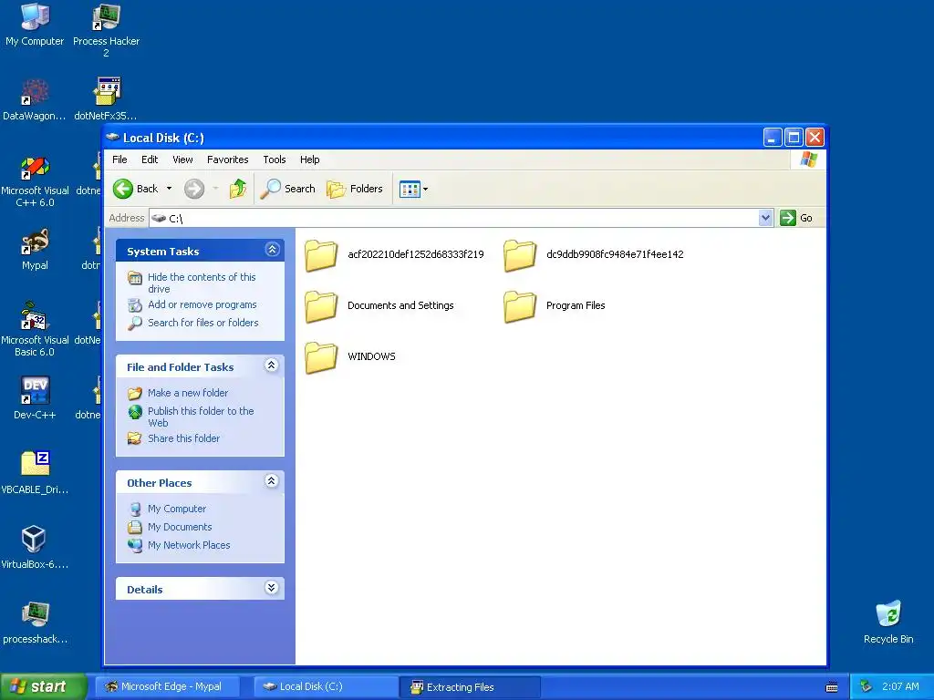Select the acf202210def1252d68333f219 folder icon

[x=321, y=255]
